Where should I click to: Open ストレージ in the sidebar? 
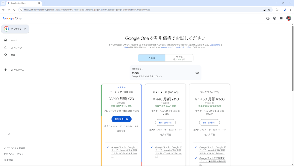point(16,47)
